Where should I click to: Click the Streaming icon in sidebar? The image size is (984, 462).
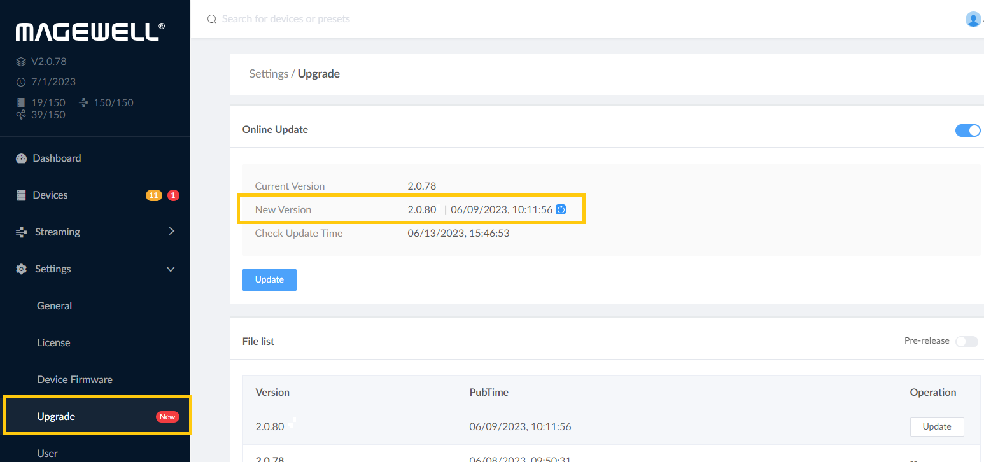tap(22, 232)
